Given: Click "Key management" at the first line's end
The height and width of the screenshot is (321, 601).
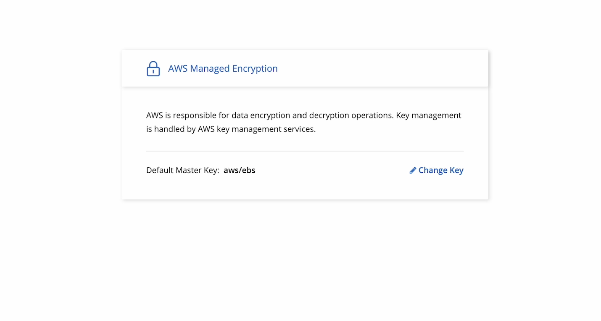Looking at the screenshot, I should click(429, 115).
